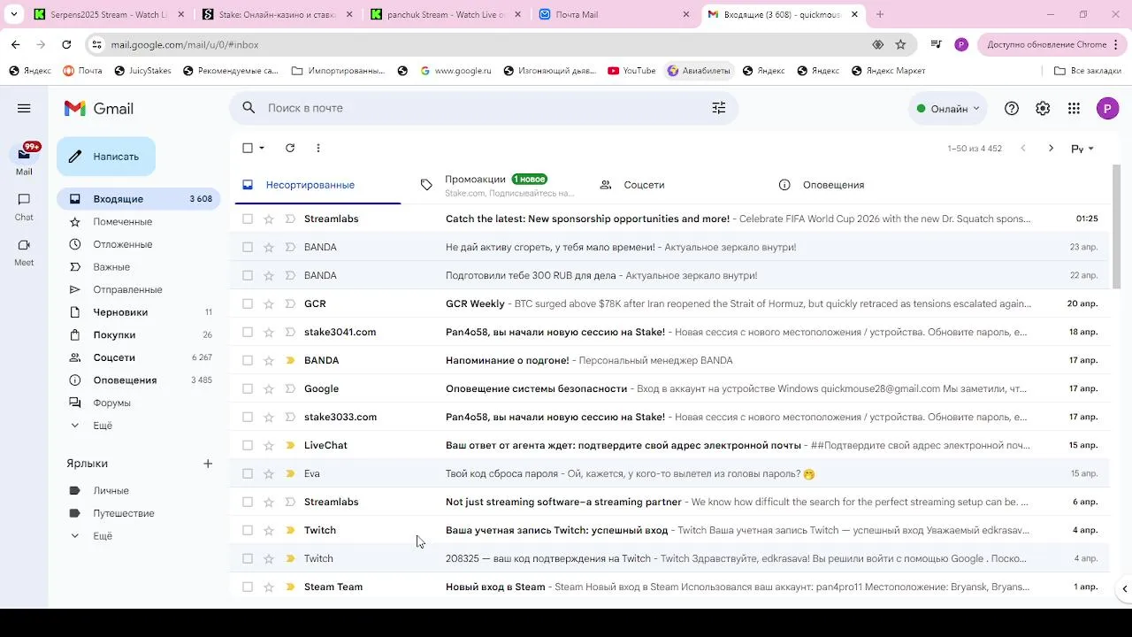Open the three-dot More options menu
The width and height of the screenshot is (1132, 637).
[318, 148]
